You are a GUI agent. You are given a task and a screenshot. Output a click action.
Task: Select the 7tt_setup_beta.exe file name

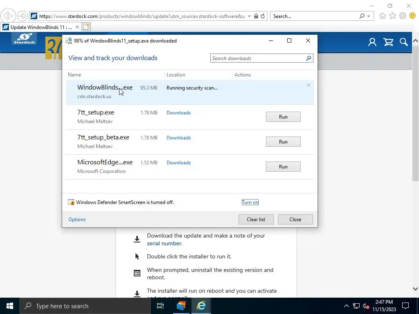(x=103, y=137)
